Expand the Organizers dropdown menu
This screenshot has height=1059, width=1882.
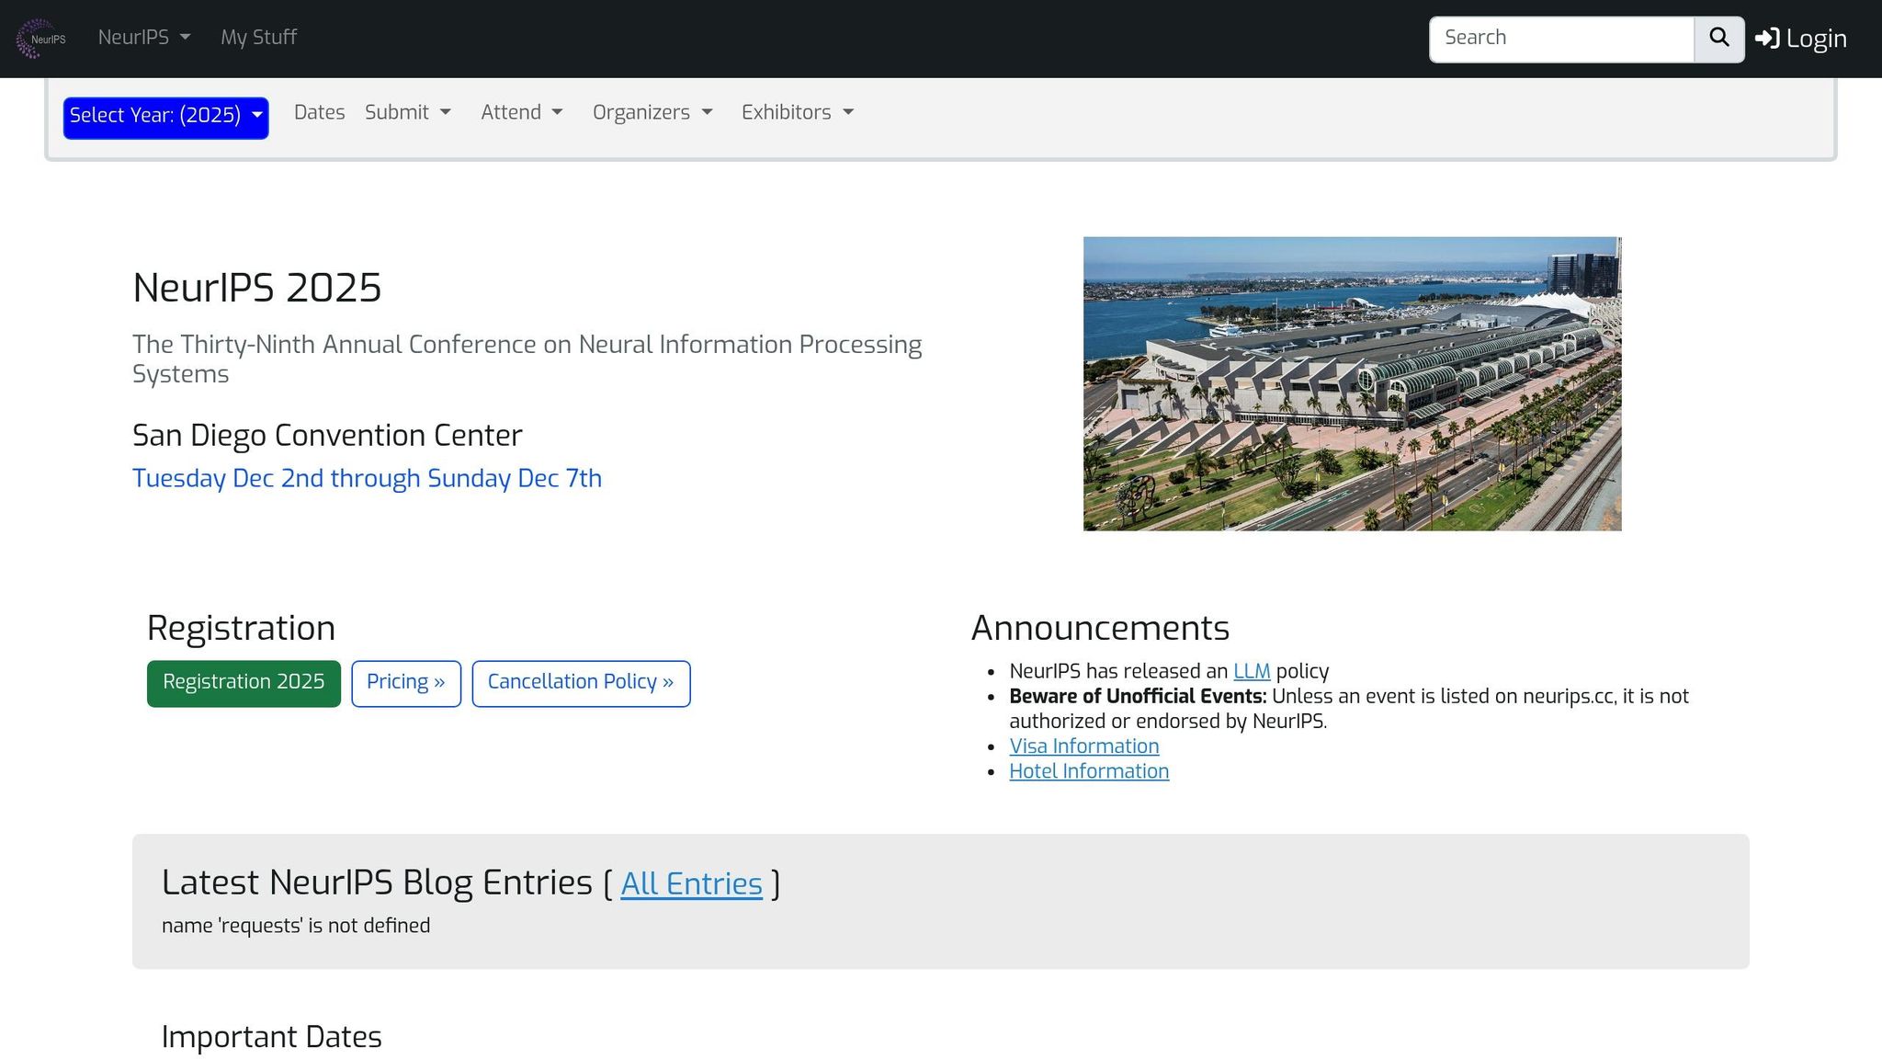[652, 112]
